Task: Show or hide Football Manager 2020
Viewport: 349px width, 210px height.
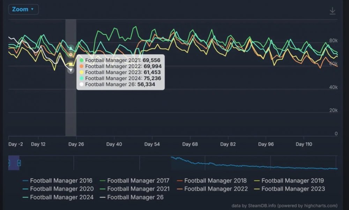Action: point(58,189)
